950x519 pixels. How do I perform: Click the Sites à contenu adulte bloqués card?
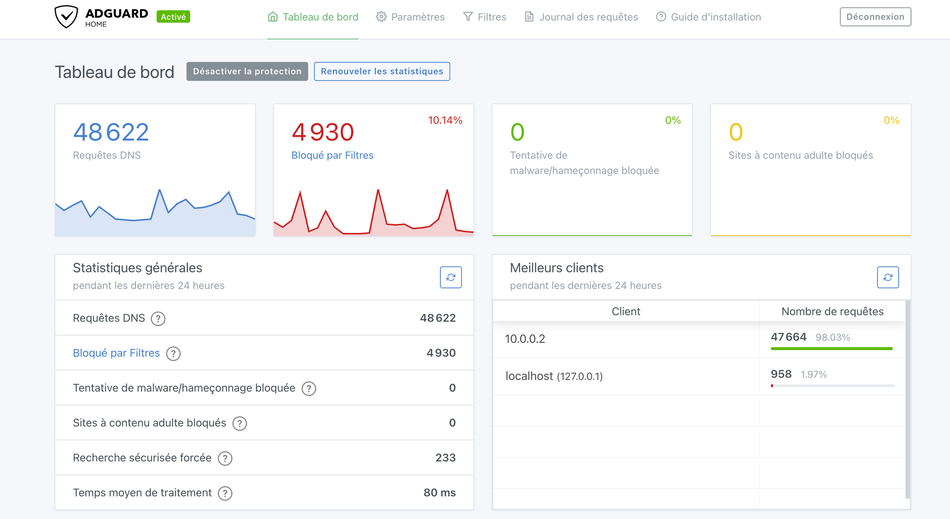811,170
